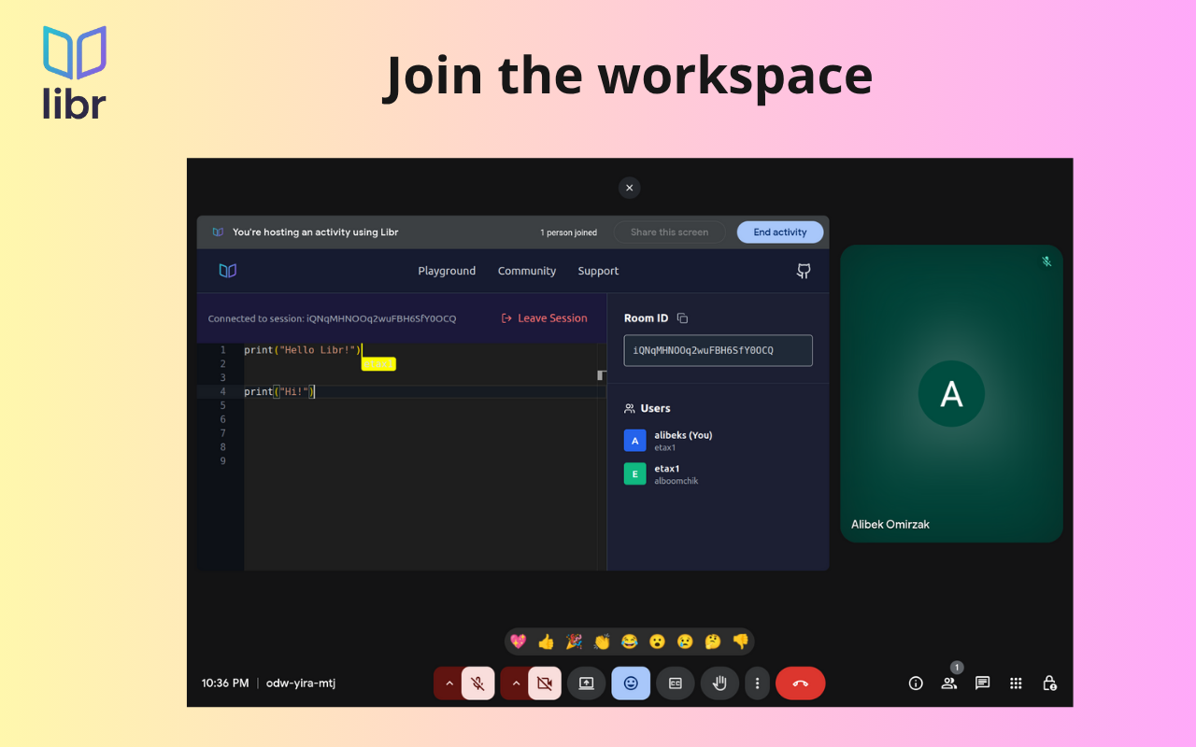1196x747 pixels.
Task: Send the surprised face reaction
Action: tap(658, 641)
